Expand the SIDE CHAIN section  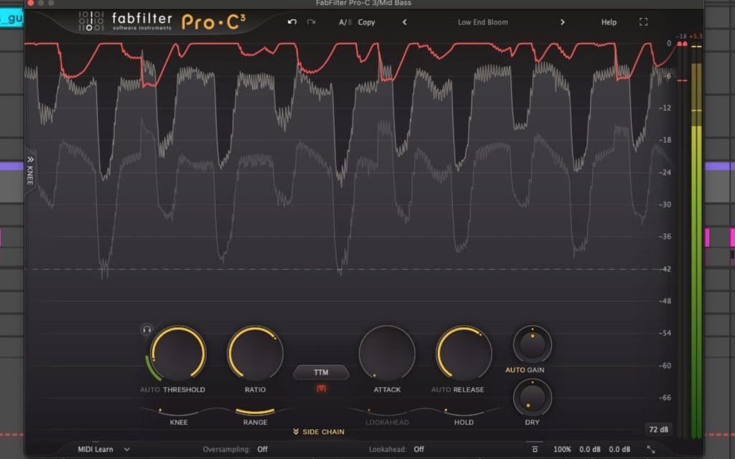click(319, 432)
